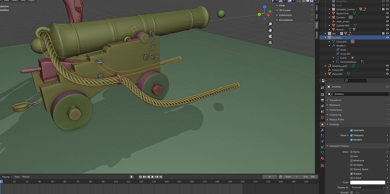
Task: Click the auto-keying record button
Action: tap(131, 177)
